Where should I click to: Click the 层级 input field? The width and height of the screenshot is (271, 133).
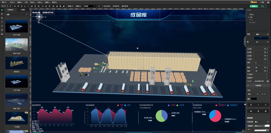coord(259,63)
